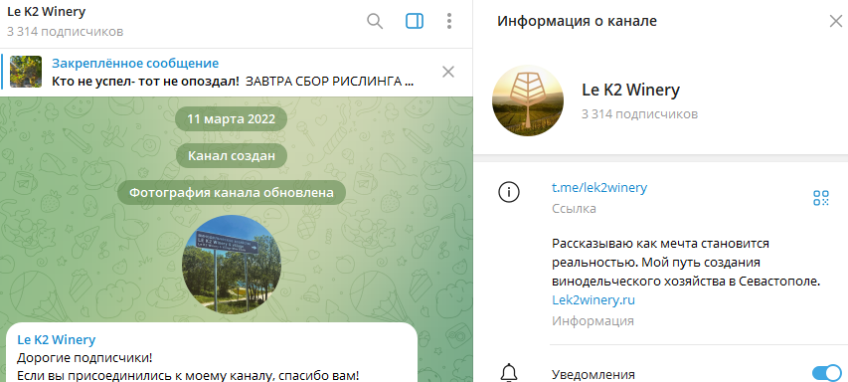848x382 pixels.
Task: Dismiss the pinned message bar
Action: coord(448,72)
